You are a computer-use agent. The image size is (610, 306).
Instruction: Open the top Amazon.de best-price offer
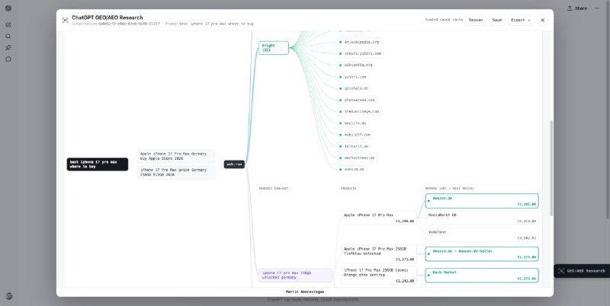pos(482,201)
